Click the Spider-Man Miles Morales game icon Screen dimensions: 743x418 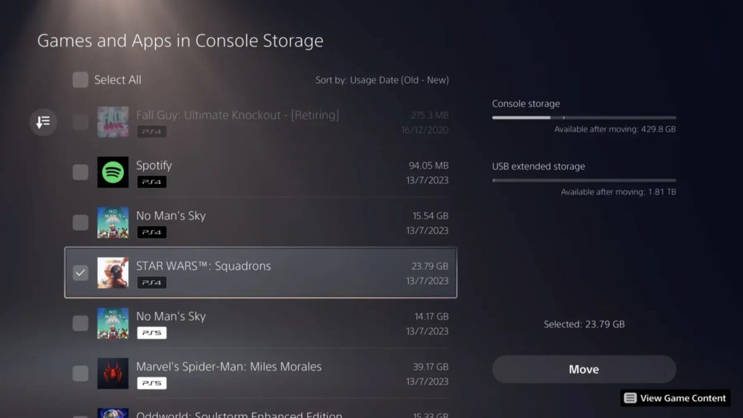(x=113, y=373)
